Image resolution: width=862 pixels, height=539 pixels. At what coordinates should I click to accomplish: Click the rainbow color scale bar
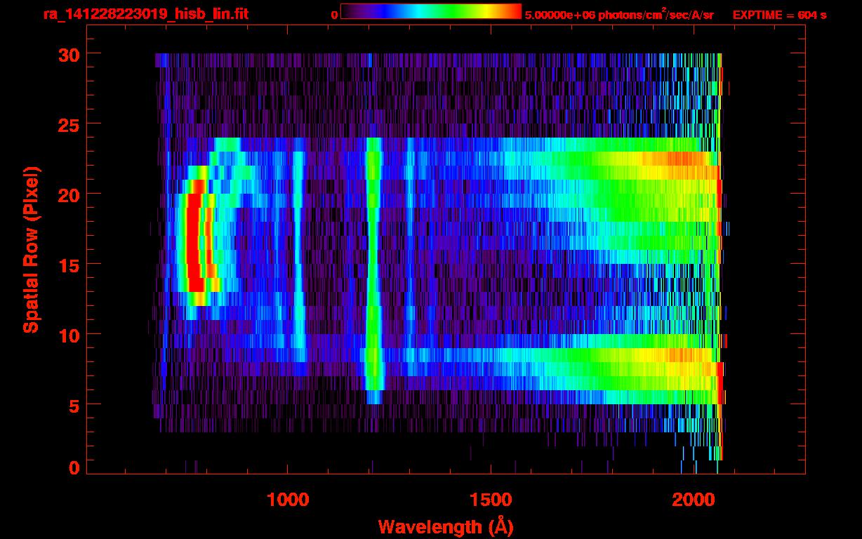click(431, 11)
